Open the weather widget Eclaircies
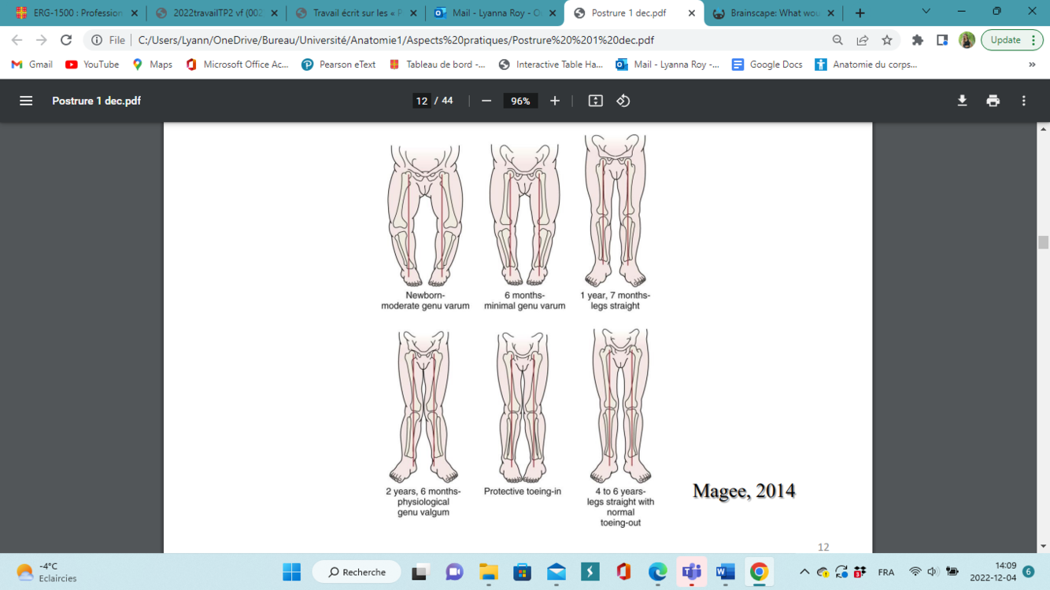Image resolution: width=1050 pixels, height=590 pixels. [x=47, y=572]
